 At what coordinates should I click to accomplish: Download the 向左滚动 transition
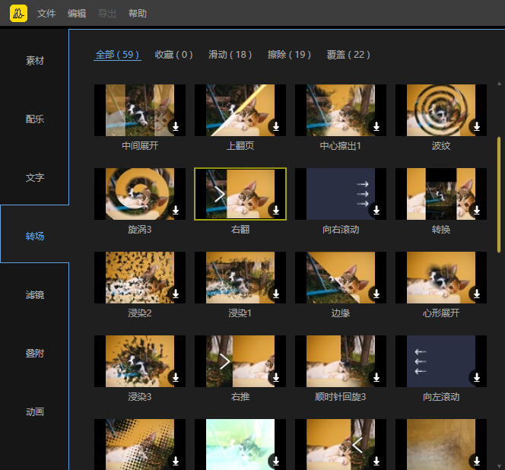coord(476,378)
